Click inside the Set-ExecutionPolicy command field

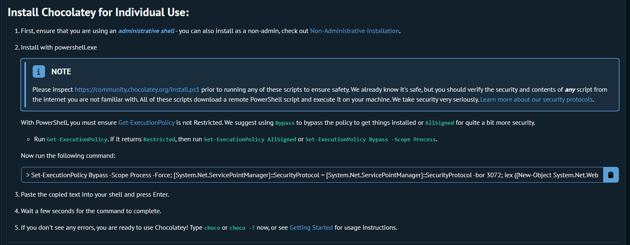tap(312, 175)
